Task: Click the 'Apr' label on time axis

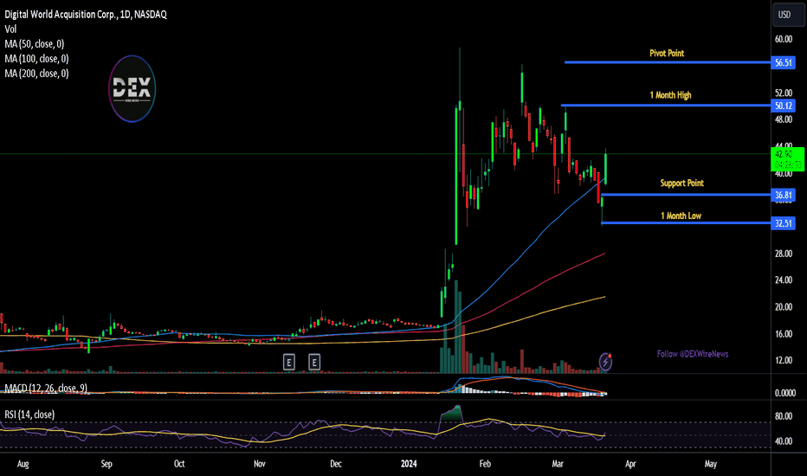Action: [x=630, y=464]
